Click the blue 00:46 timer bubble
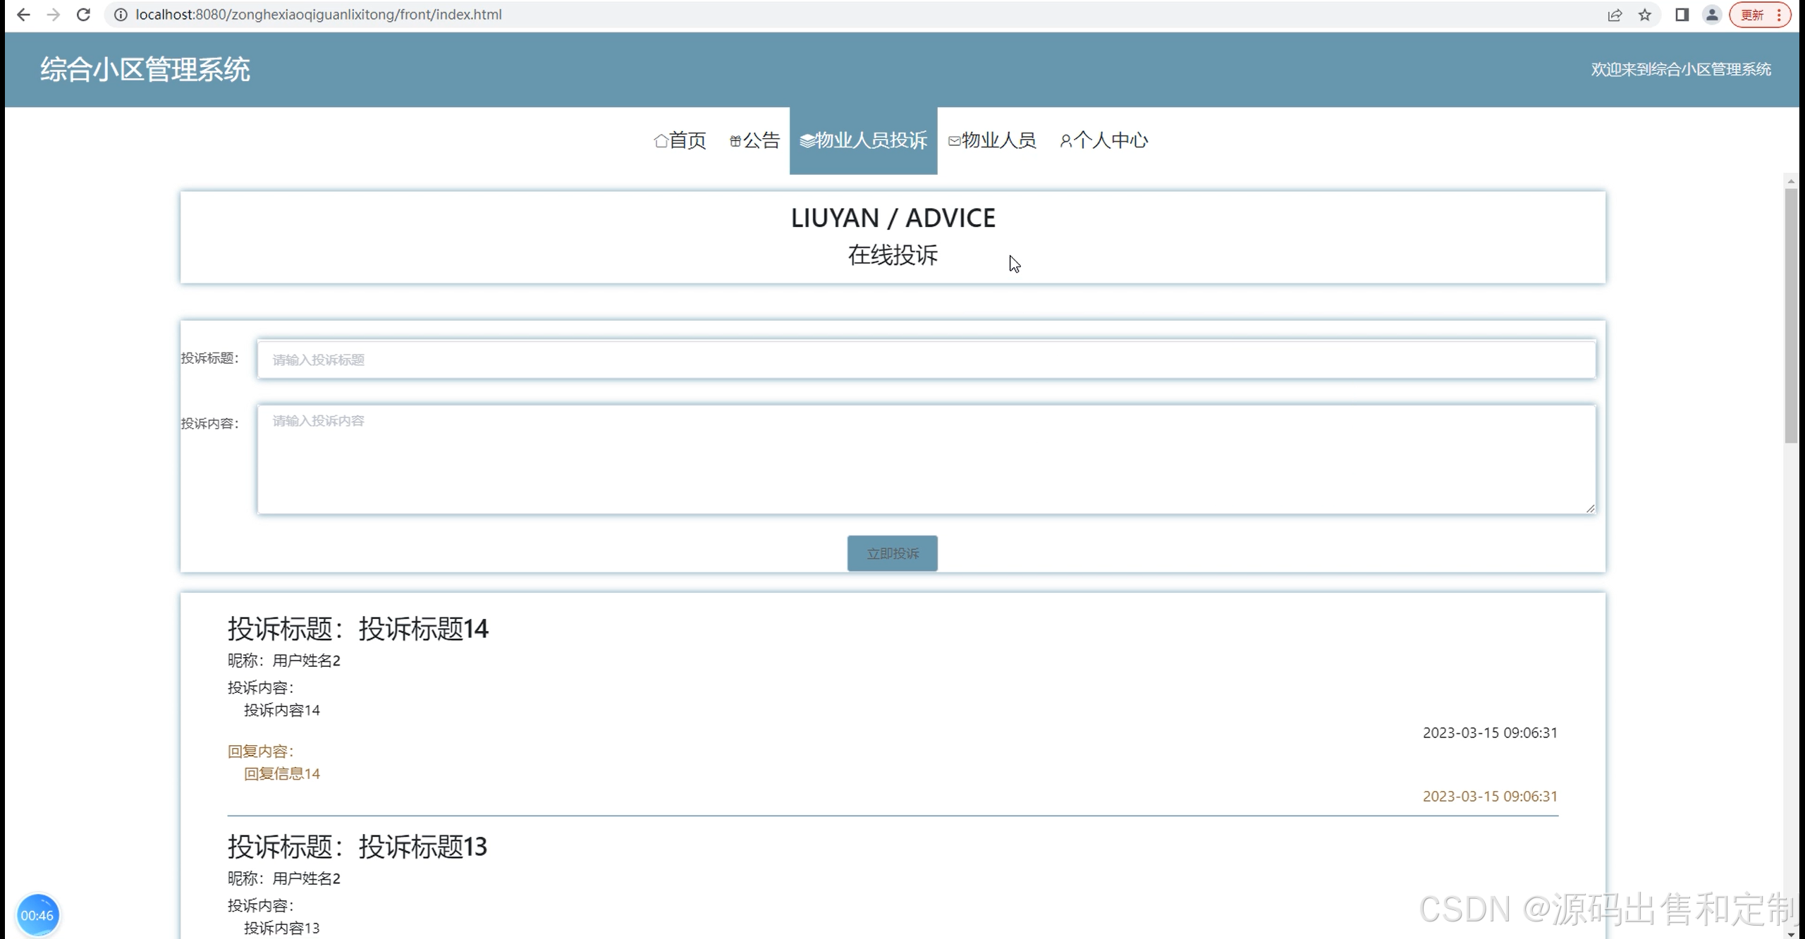The image size is (1805, 939). click(37, 915)
